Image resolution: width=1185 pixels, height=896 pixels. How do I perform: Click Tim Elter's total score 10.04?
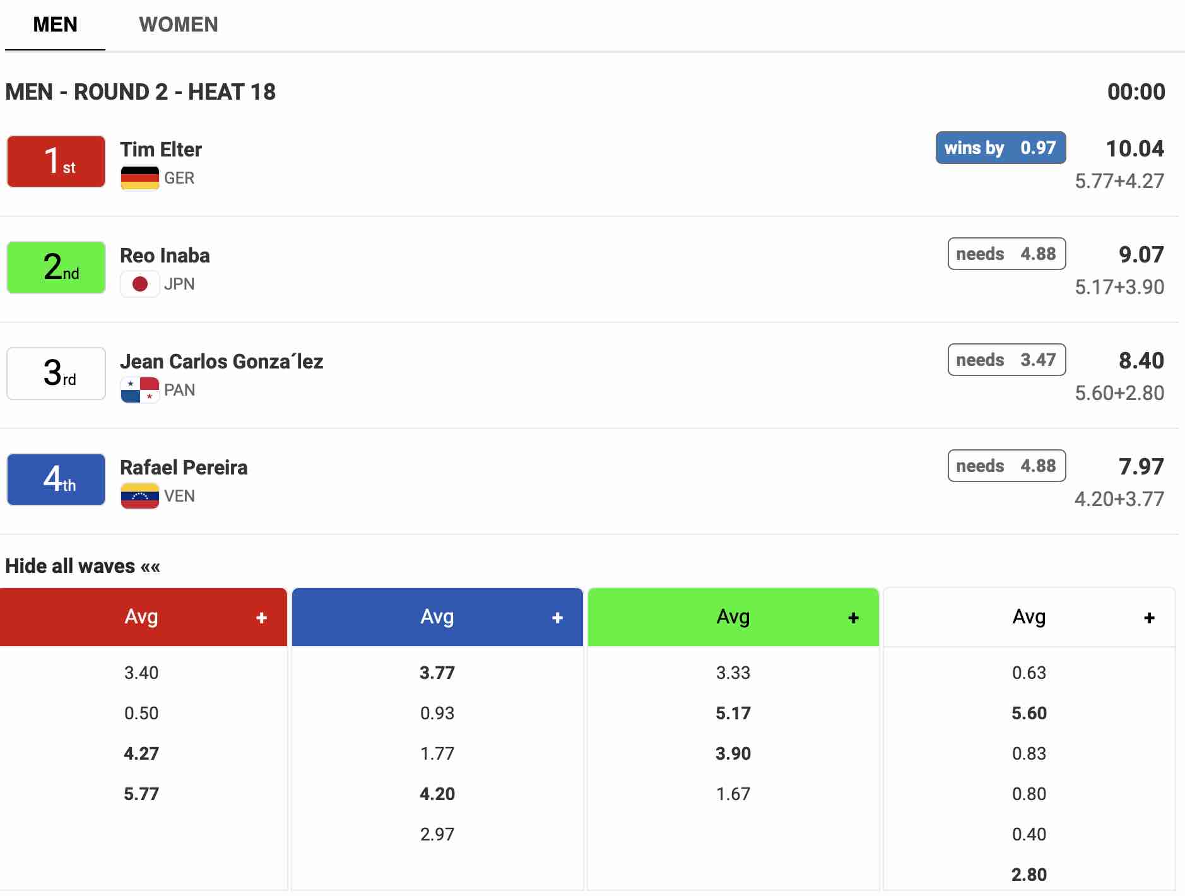1135,148
